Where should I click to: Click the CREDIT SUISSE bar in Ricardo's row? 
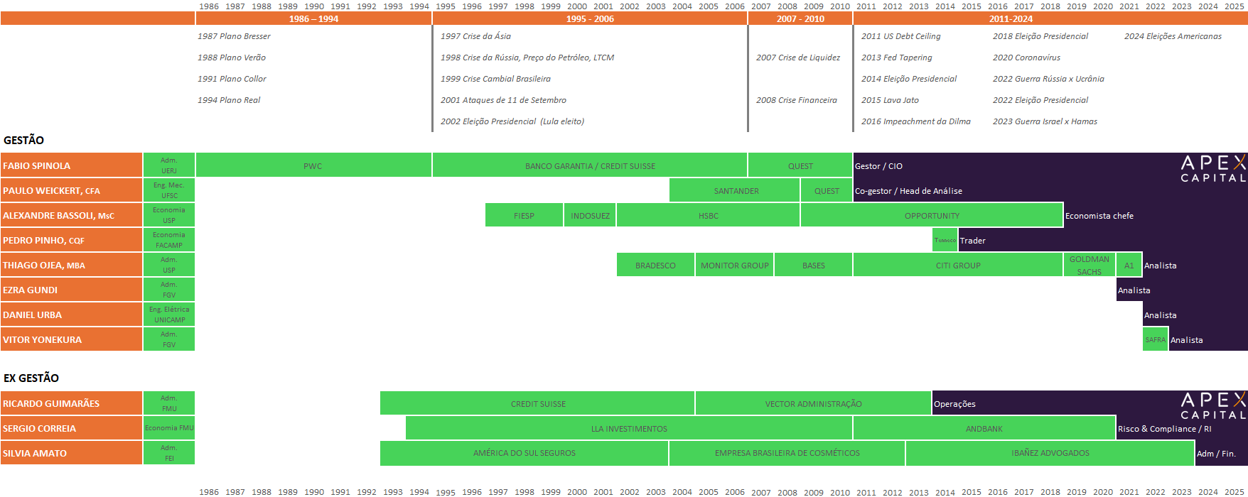pyautogui.click(x=537, y=403)
